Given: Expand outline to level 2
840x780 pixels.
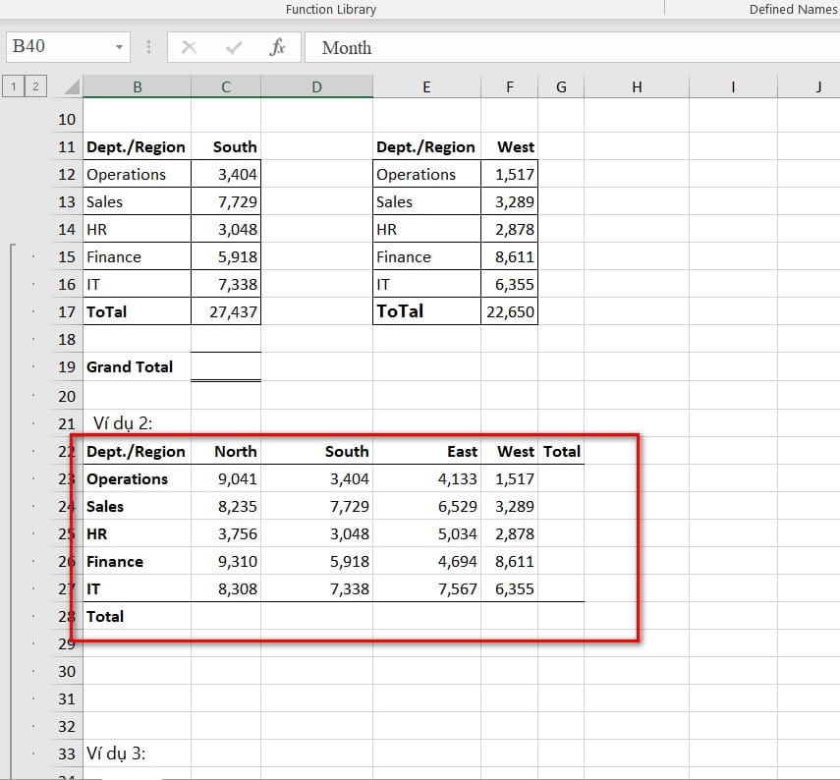Looking at the screenshot, I should tap(35, 86).
